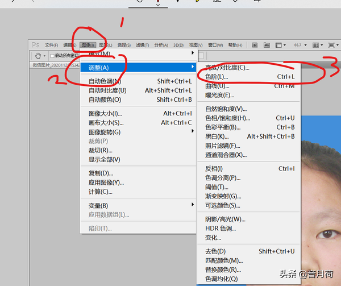The image size is (341, 286).
Task: Choose 色相/饱和度(H)... adjustment
Action: click(249, 118)
